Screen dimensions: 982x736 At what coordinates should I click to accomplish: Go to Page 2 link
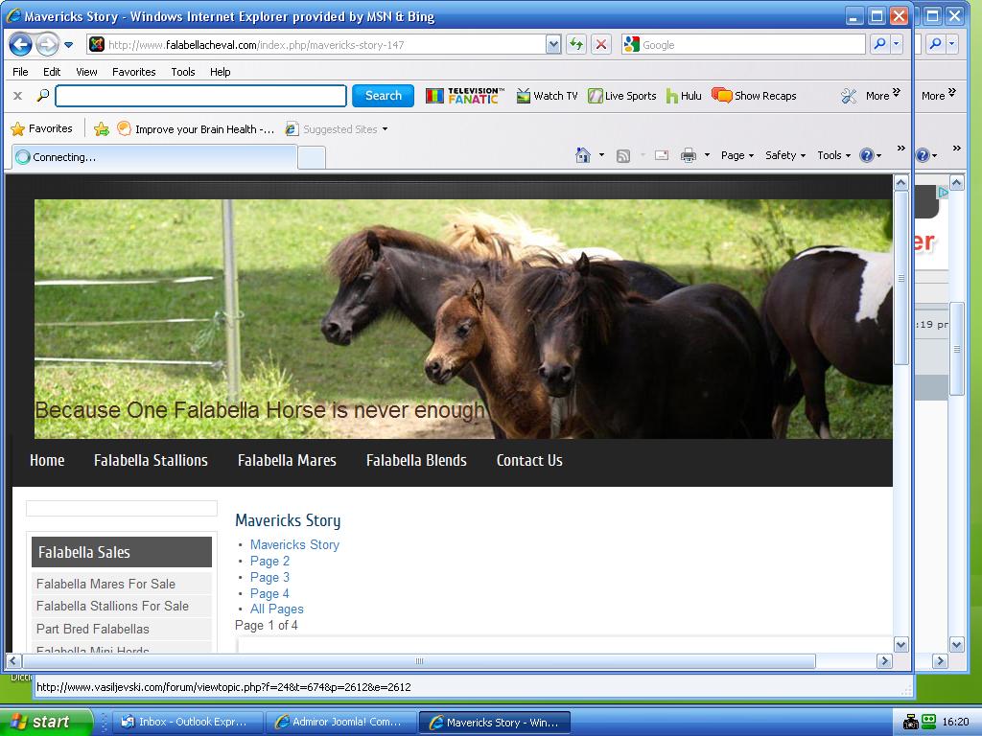pyautogui.click(x=269, y=561)
